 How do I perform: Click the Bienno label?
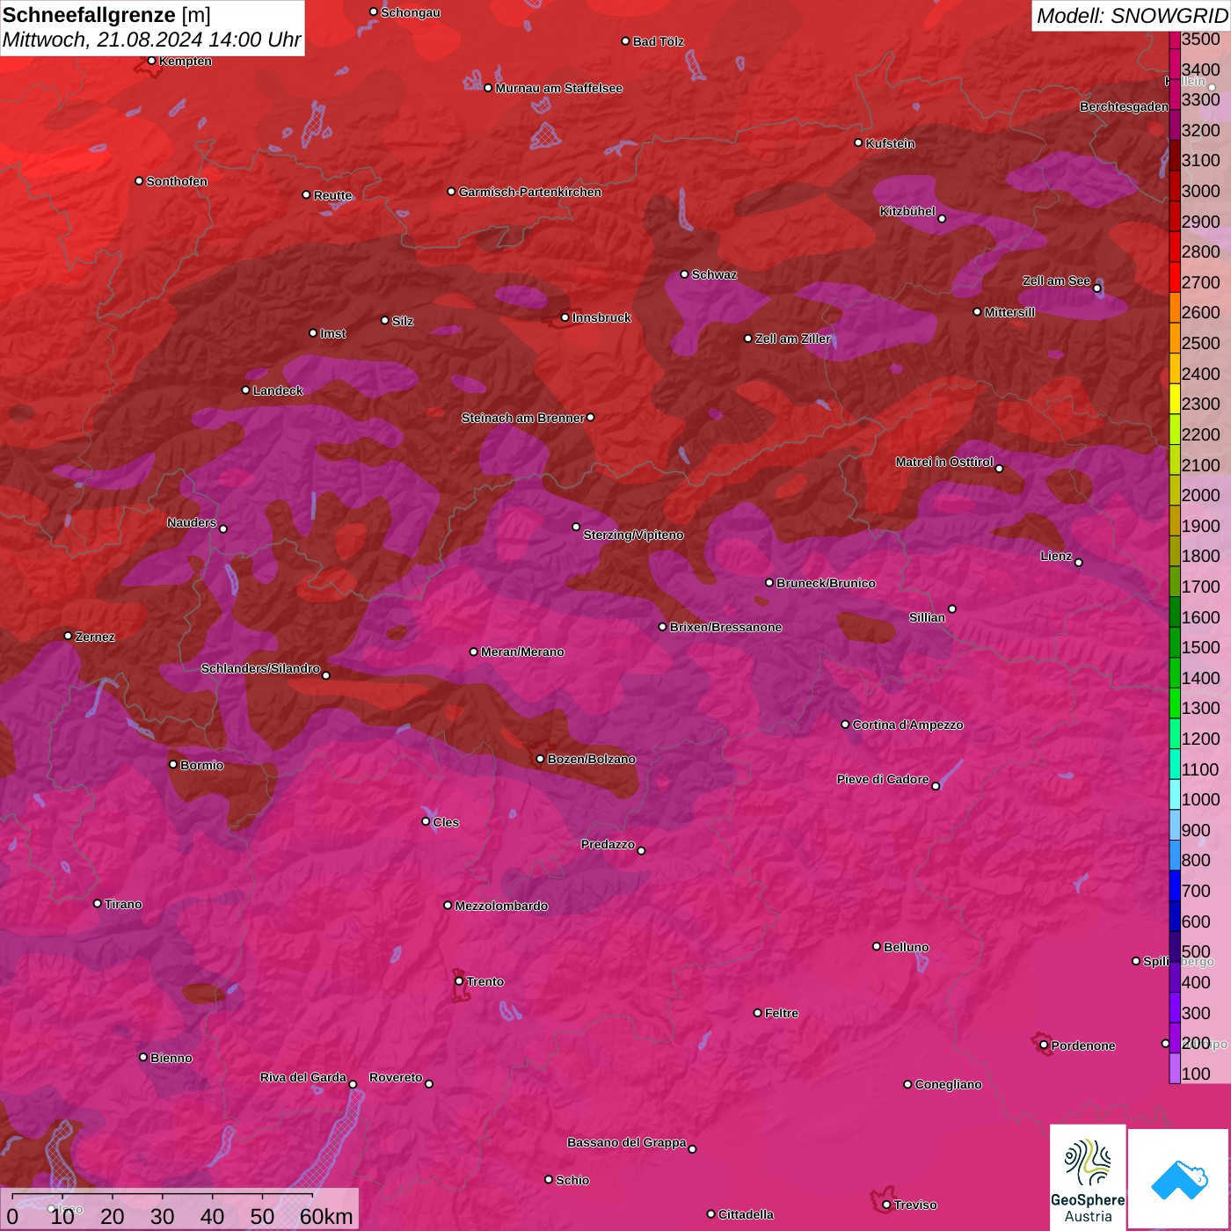[x=171, y=1058]
